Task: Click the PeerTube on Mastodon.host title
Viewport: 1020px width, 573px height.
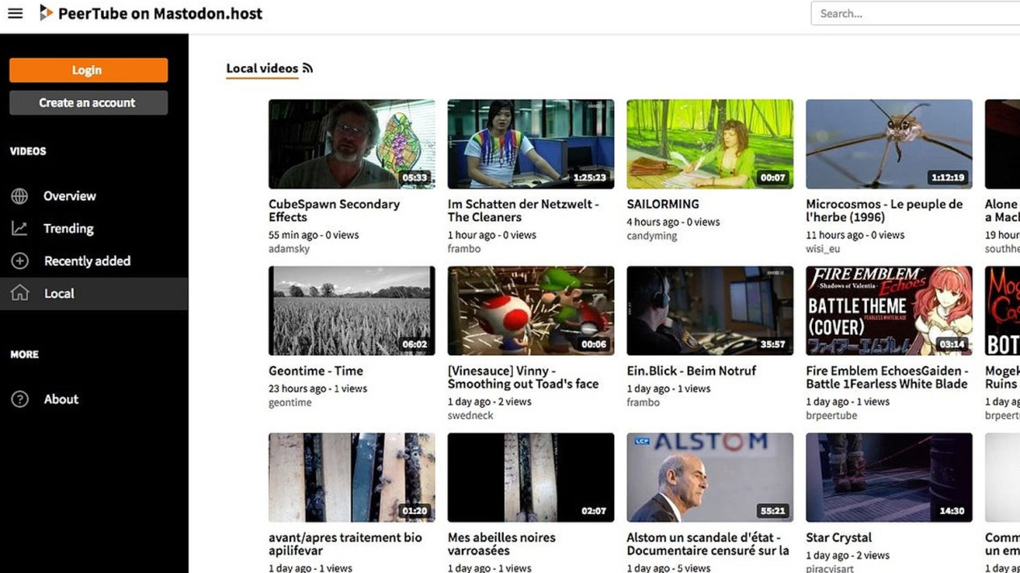Action: [x=160, y=13]
